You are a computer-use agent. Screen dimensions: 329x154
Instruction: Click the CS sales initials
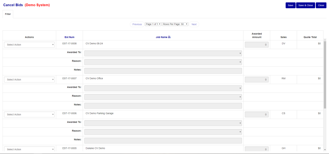283,113
